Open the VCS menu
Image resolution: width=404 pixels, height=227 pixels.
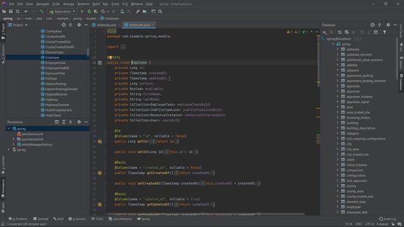point(125,4)
